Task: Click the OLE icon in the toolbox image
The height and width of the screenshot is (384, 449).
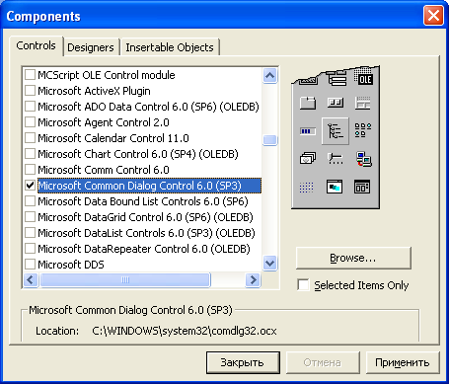Action: [x=363, y=78]
